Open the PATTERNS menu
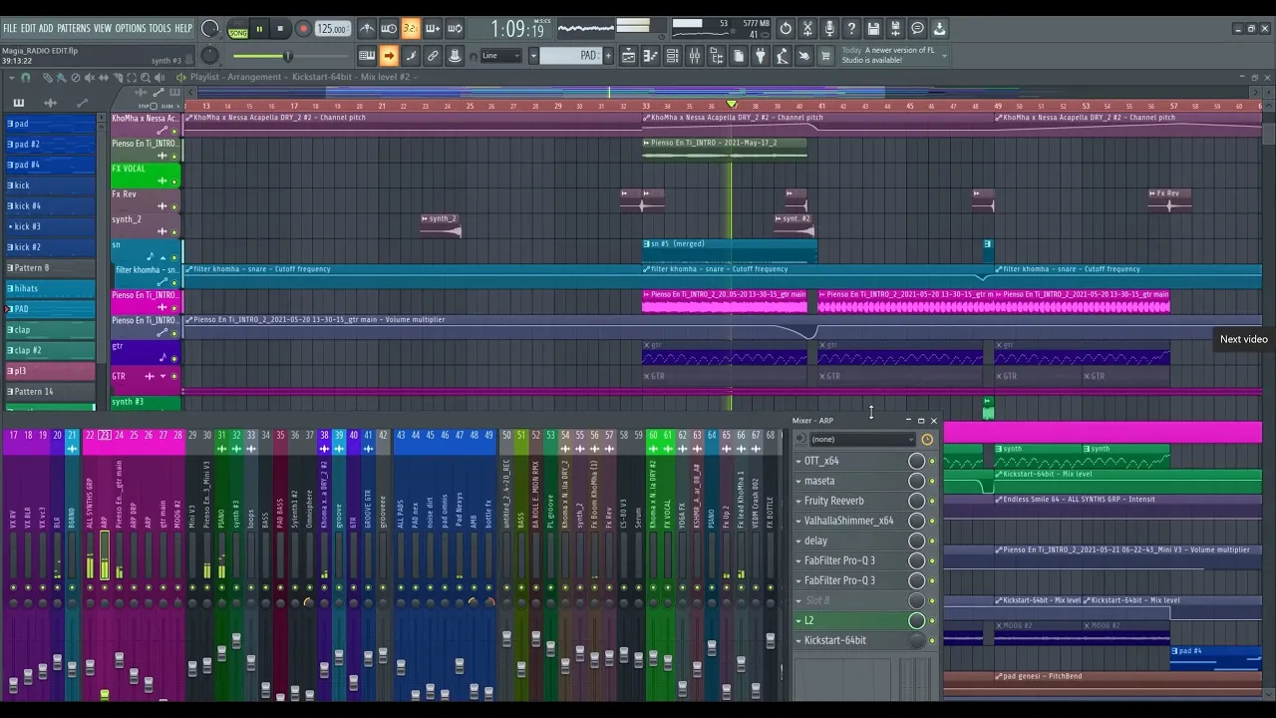The width and height of the screenshot is (1276, 718). [73, 28]
